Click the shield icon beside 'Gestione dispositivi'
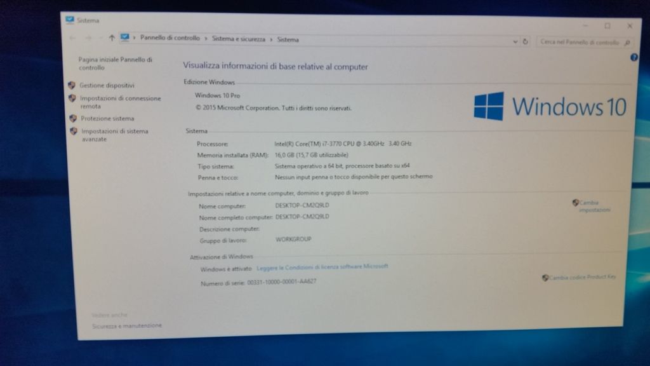The width and height of the screenshot is (650, 366). (71, 85)
